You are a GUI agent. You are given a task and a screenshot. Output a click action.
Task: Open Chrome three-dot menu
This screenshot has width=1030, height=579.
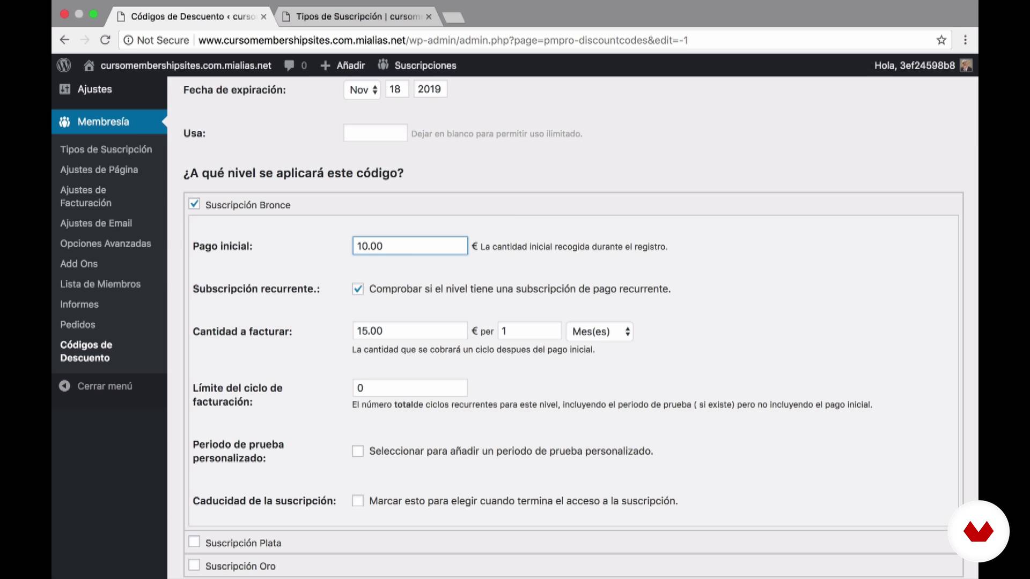coord(965,40)
